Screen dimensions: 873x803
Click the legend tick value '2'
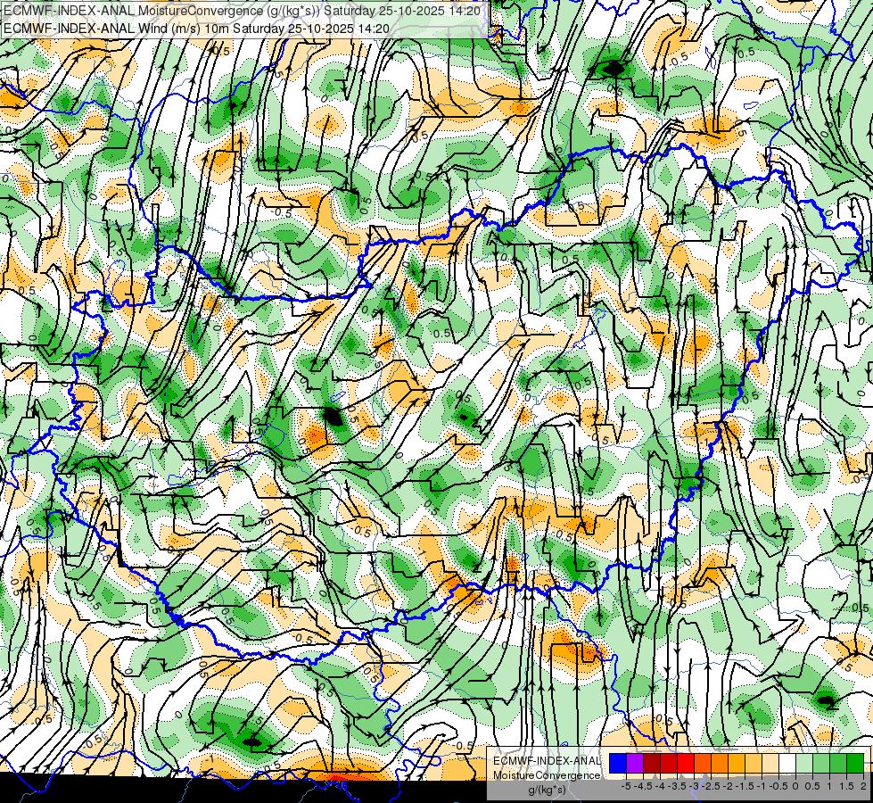coord(863,786)
